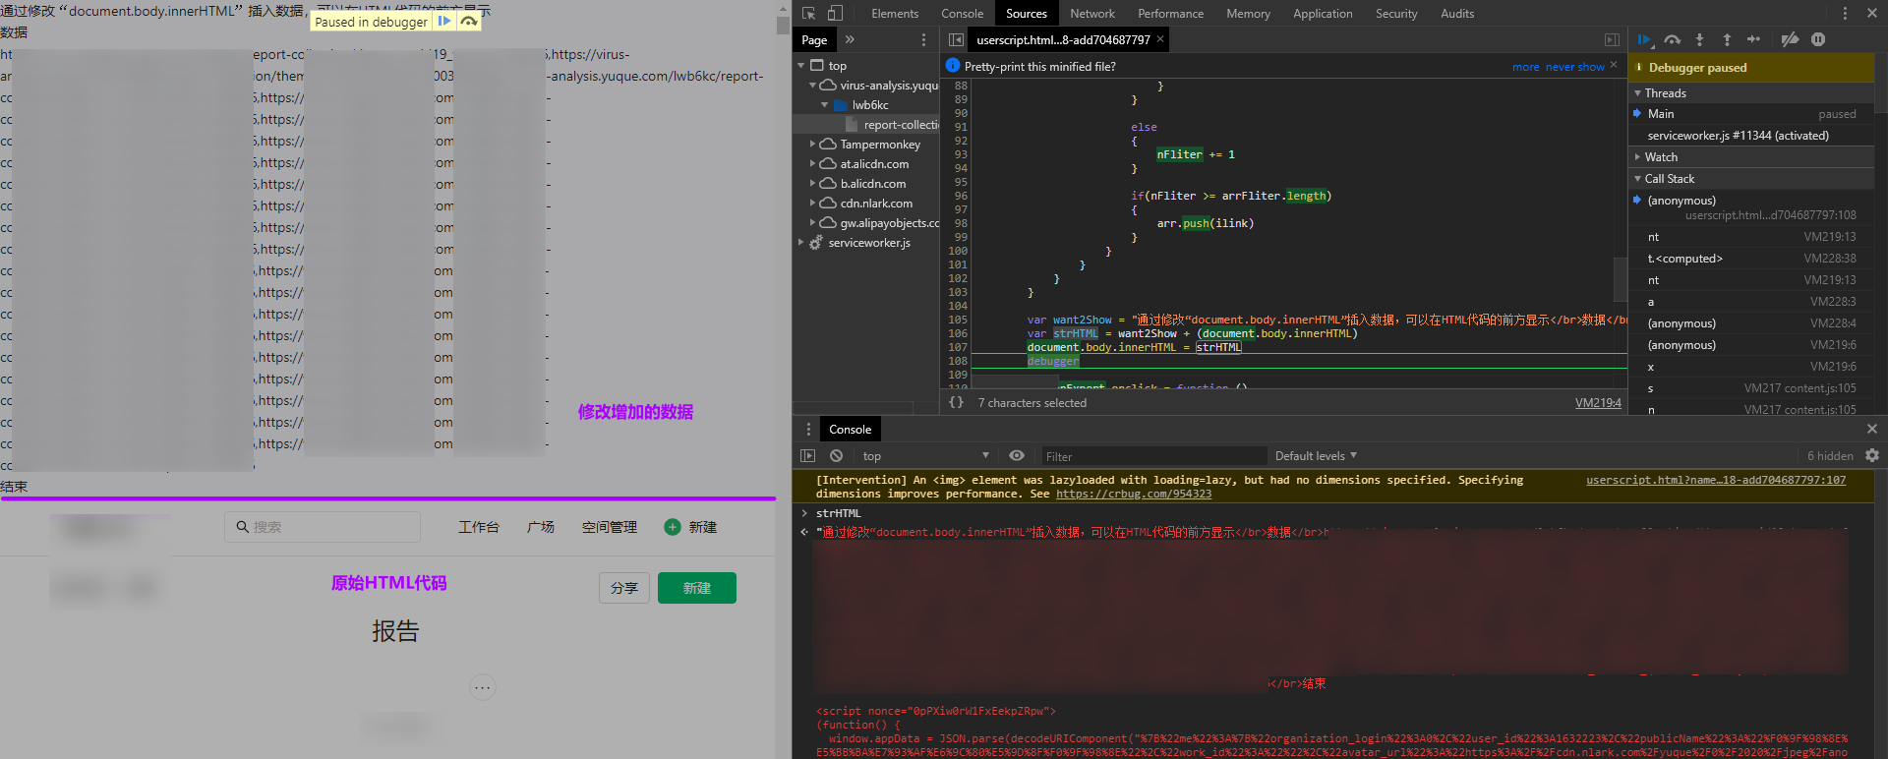Focus the console Filter input
This screenshot has height=759, width=1888.
point(1153,456)
